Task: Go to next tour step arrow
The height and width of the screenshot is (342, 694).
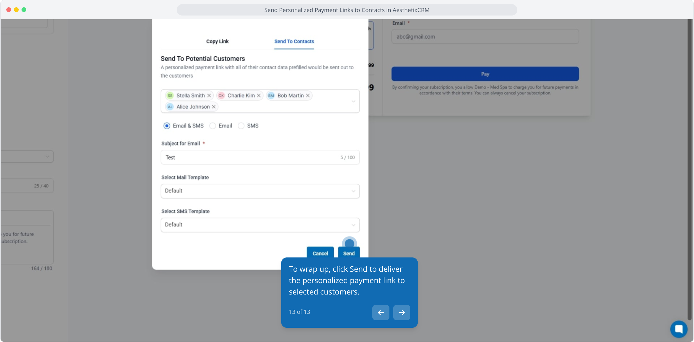Action: tap(401, 313)
